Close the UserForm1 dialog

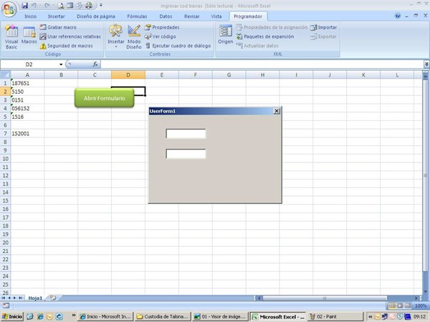(277, 111)
